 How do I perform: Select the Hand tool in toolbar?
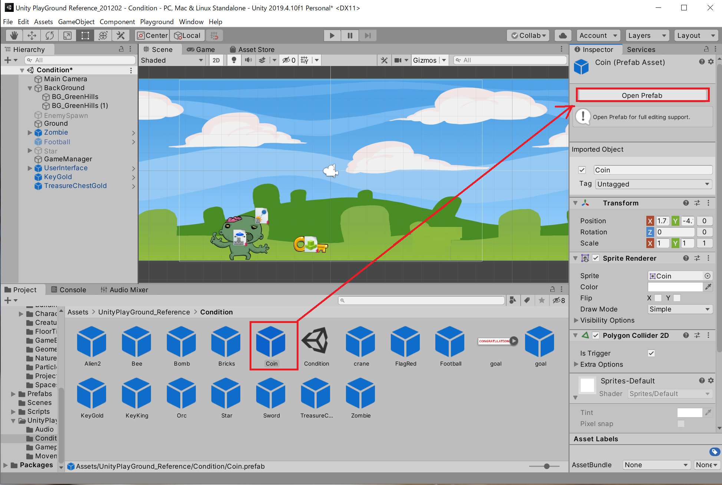pyautogui.click(x=14, y=36)
